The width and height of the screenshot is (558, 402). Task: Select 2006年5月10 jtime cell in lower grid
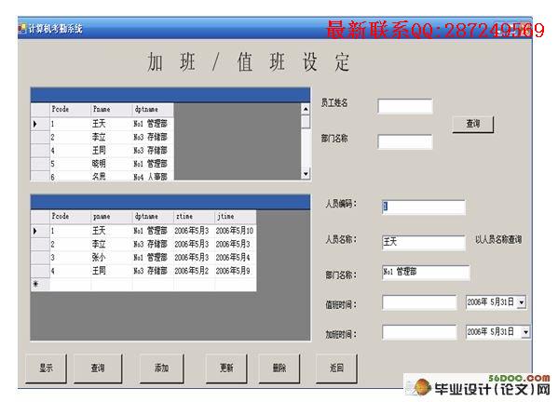[236, 231]
